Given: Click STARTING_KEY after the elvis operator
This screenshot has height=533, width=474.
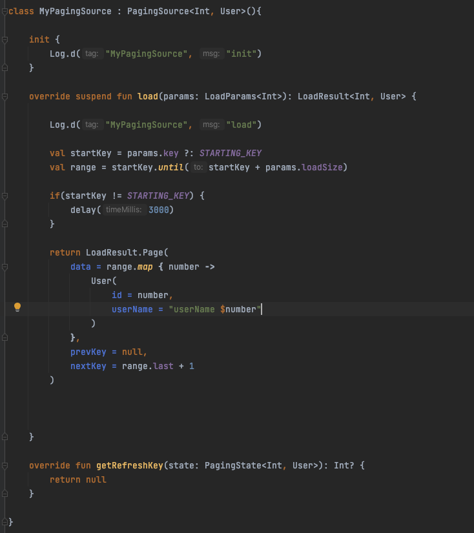Looking at the screenshot, I should 231,154.
